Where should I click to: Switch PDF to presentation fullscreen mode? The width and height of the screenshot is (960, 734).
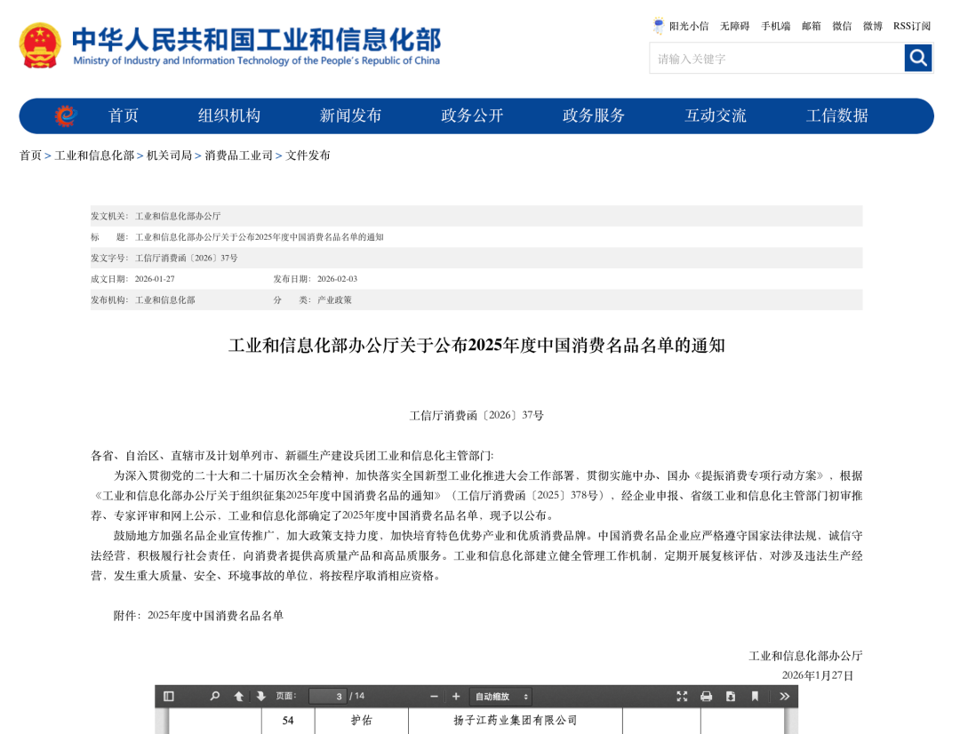(x=682, y=697)
